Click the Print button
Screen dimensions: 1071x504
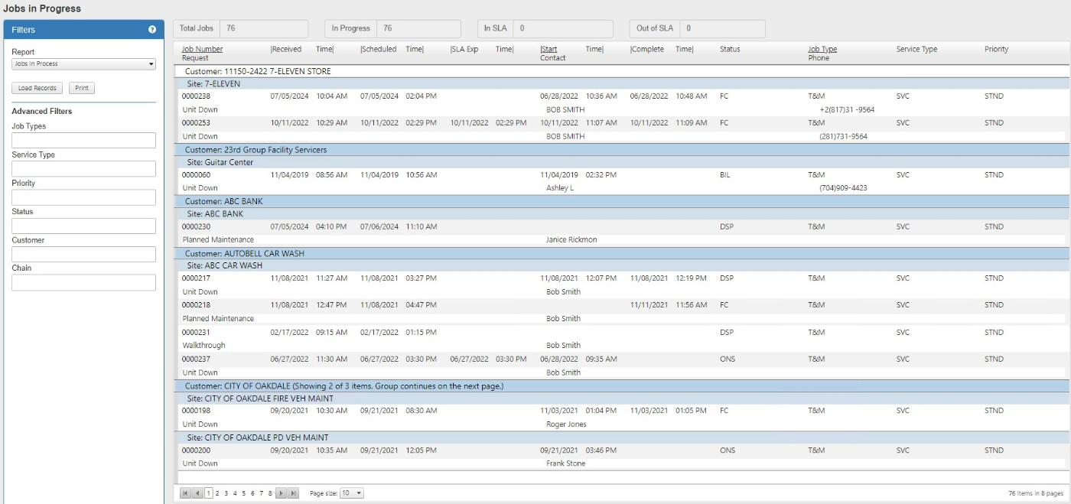point(82,88)
